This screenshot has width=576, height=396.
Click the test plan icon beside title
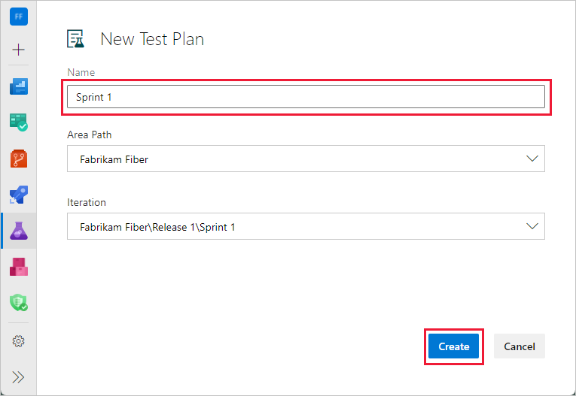76,39
